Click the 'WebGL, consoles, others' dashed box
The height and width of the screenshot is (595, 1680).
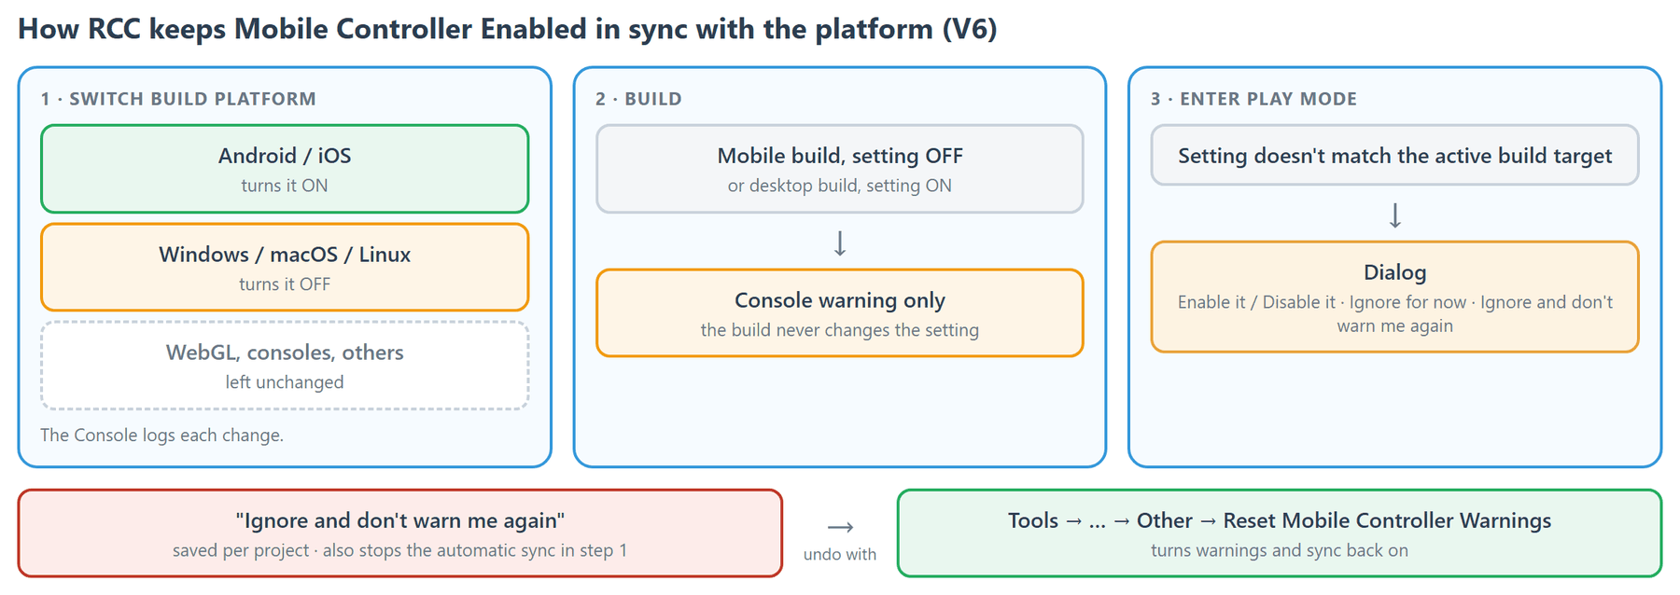285,366
